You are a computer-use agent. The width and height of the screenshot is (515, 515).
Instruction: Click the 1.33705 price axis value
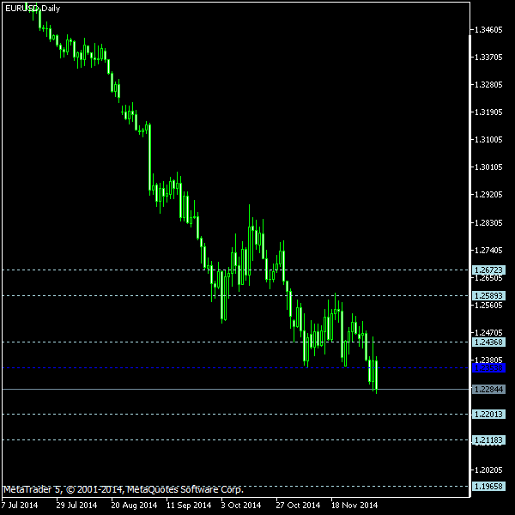point(488,58)
